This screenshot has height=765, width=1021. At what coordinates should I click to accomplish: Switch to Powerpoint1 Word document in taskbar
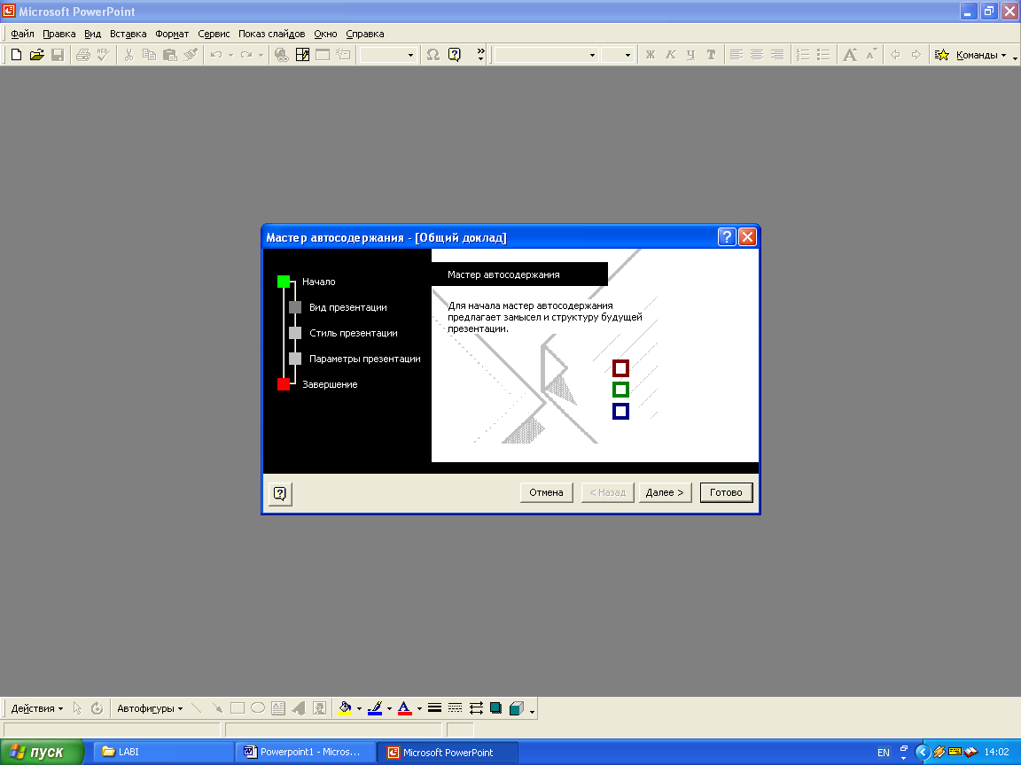coord(305,752)
